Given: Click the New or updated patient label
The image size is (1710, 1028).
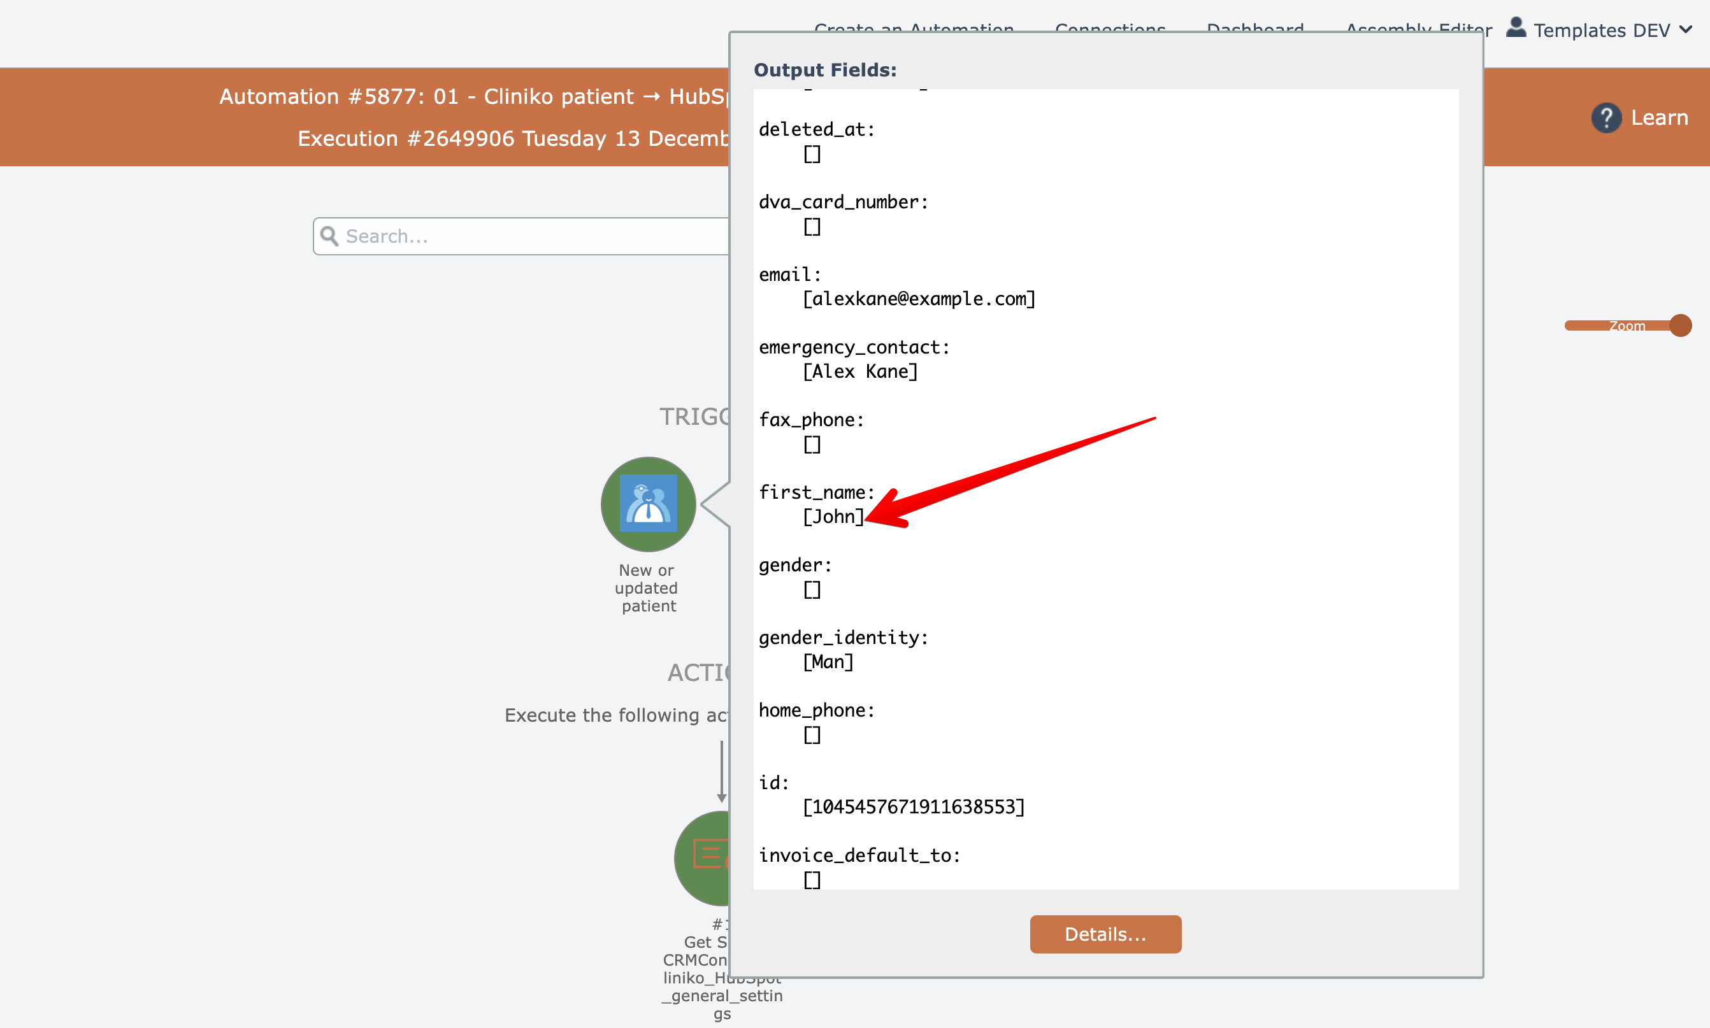Looking at the screenshot, I should point(647,587).
